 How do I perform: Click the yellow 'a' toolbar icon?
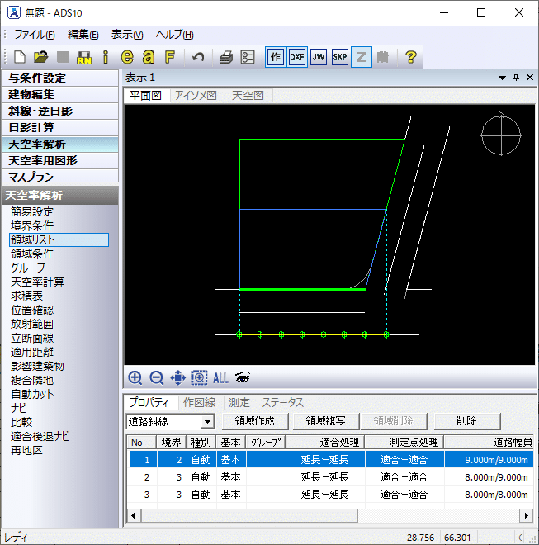tap(149, 57)
